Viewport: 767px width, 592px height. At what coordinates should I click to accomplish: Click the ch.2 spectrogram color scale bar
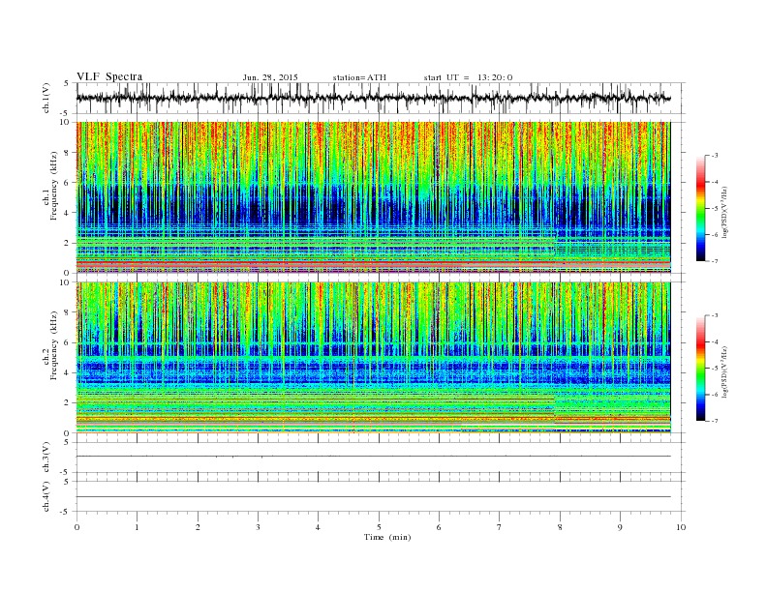700,369
